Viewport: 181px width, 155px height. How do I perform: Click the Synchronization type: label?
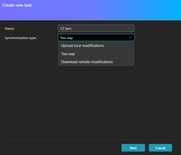click(x=21, y=38)
